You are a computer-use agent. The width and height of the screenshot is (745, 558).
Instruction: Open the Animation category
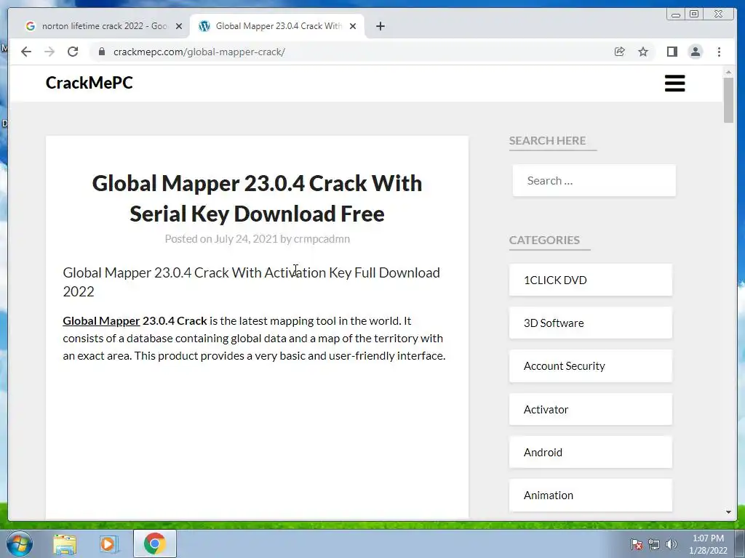(x=591, y=496)
